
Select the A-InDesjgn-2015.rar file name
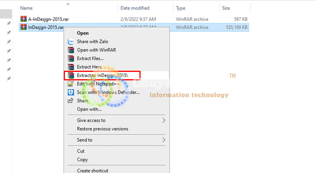(x=48, y=19)
